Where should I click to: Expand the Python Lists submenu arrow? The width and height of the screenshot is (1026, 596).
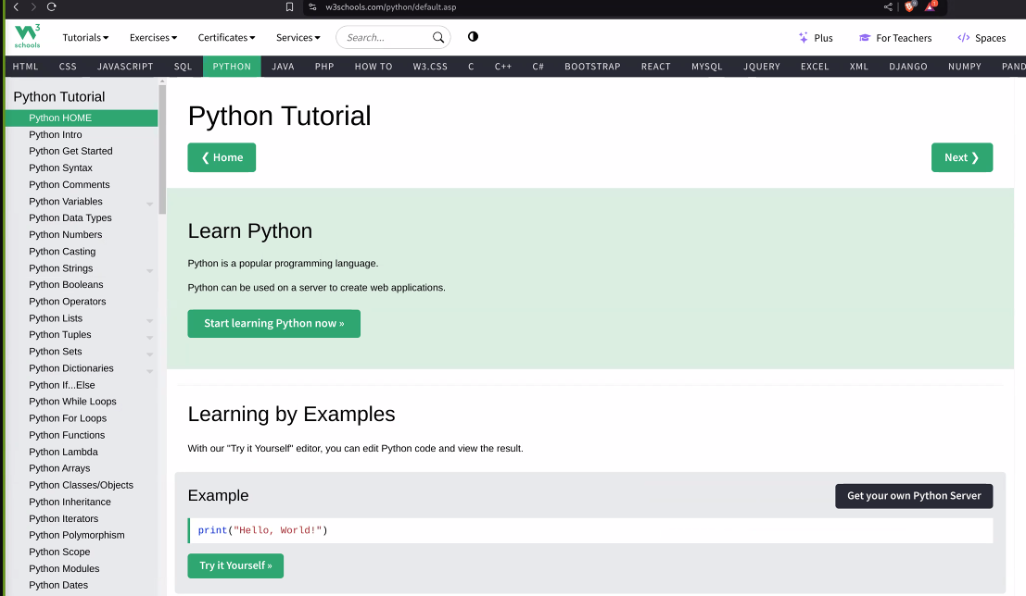pyautogui.click(x=150, y=320)
